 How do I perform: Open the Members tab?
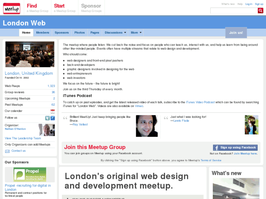tap(42, 32)
